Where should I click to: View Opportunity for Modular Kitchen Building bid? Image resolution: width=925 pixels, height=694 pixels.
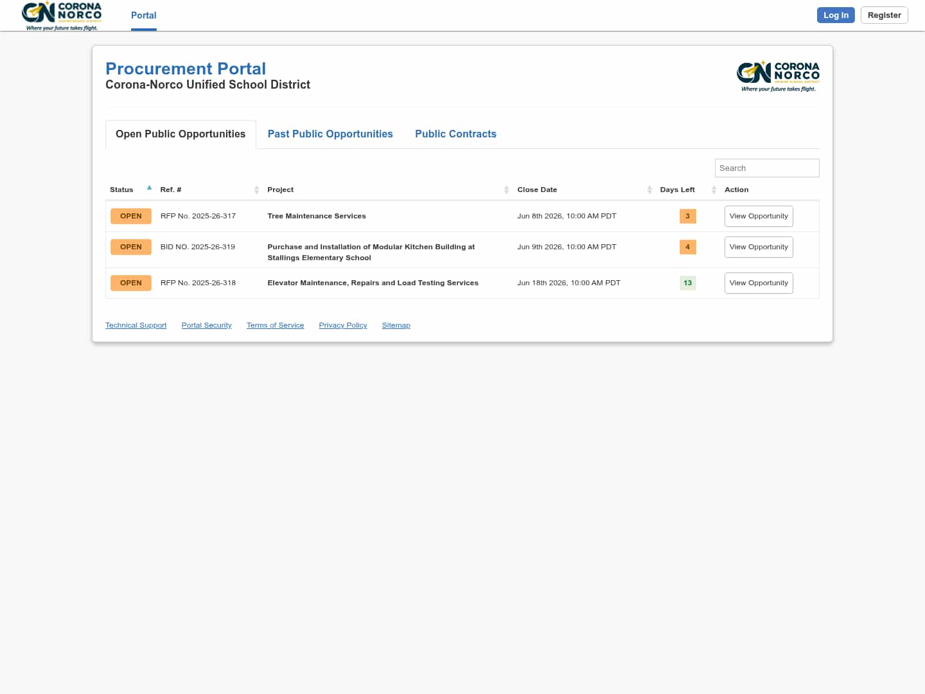759,247
